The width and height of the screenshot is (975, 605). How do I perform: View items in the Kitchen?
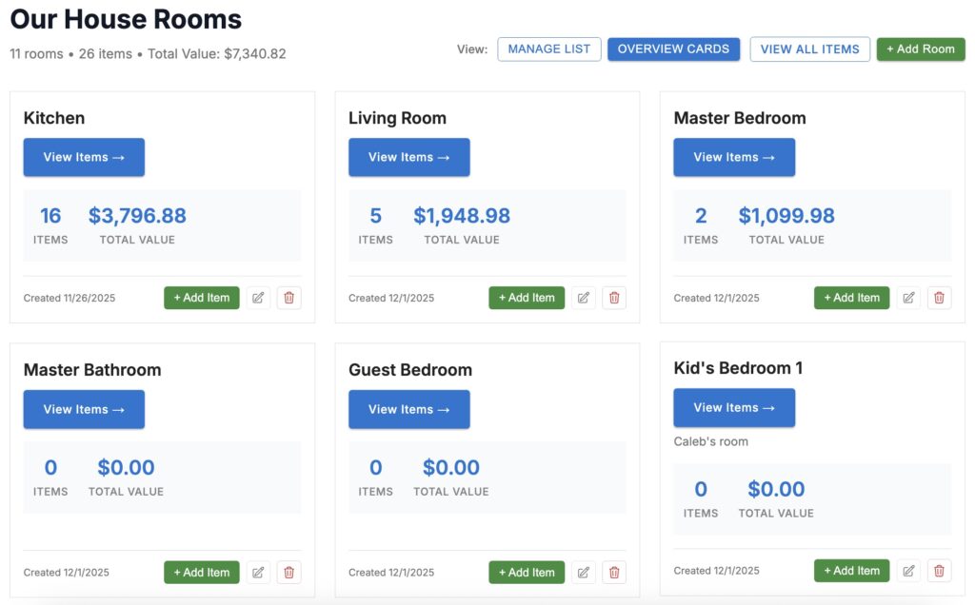click(84, 157)
